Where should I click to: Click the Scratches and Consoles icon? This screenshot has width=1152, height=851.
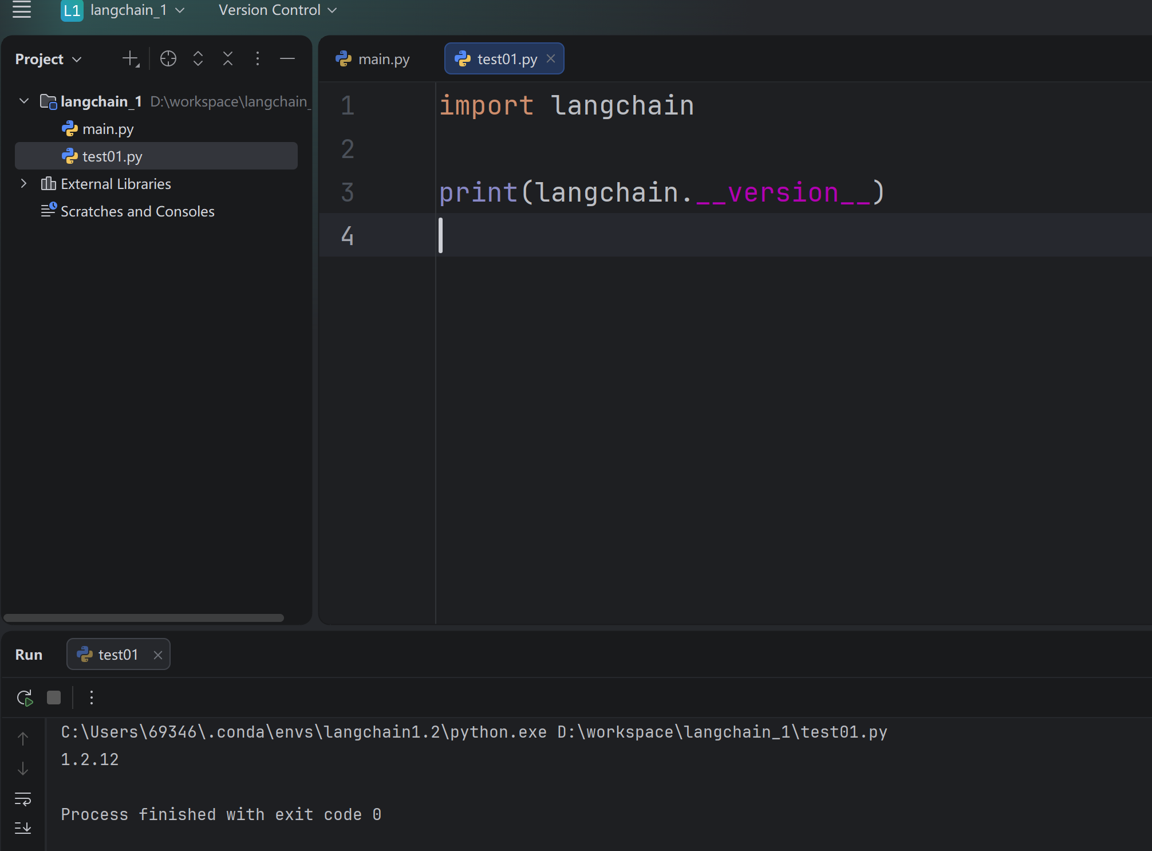(49, 211)
